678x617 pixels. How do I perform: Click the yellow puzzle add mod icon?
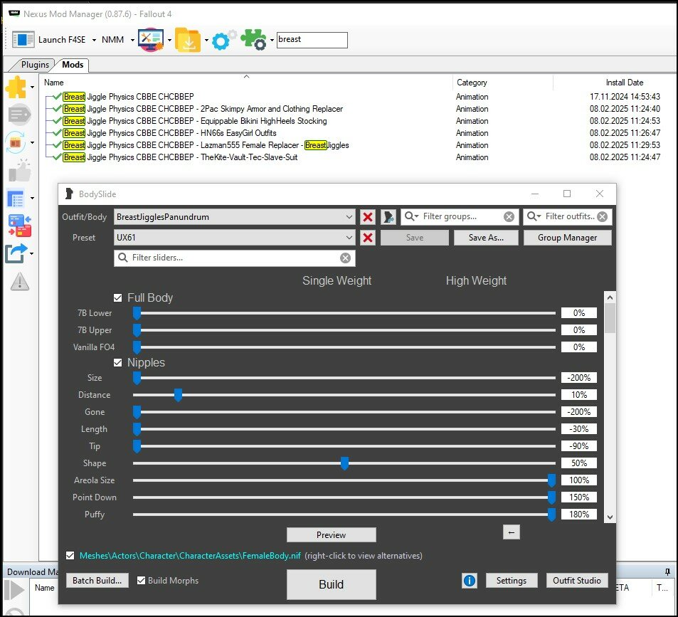coord(16,88)
